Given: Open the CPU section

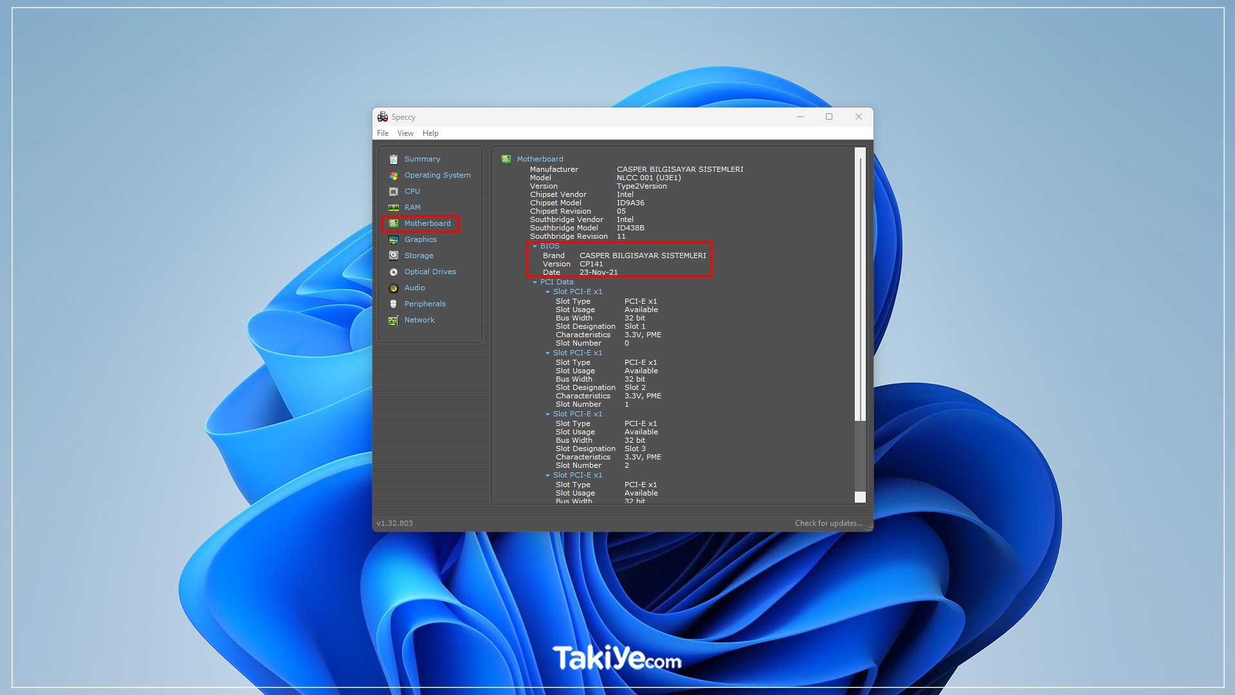Looking at the screenshot, I should [412, 191].
